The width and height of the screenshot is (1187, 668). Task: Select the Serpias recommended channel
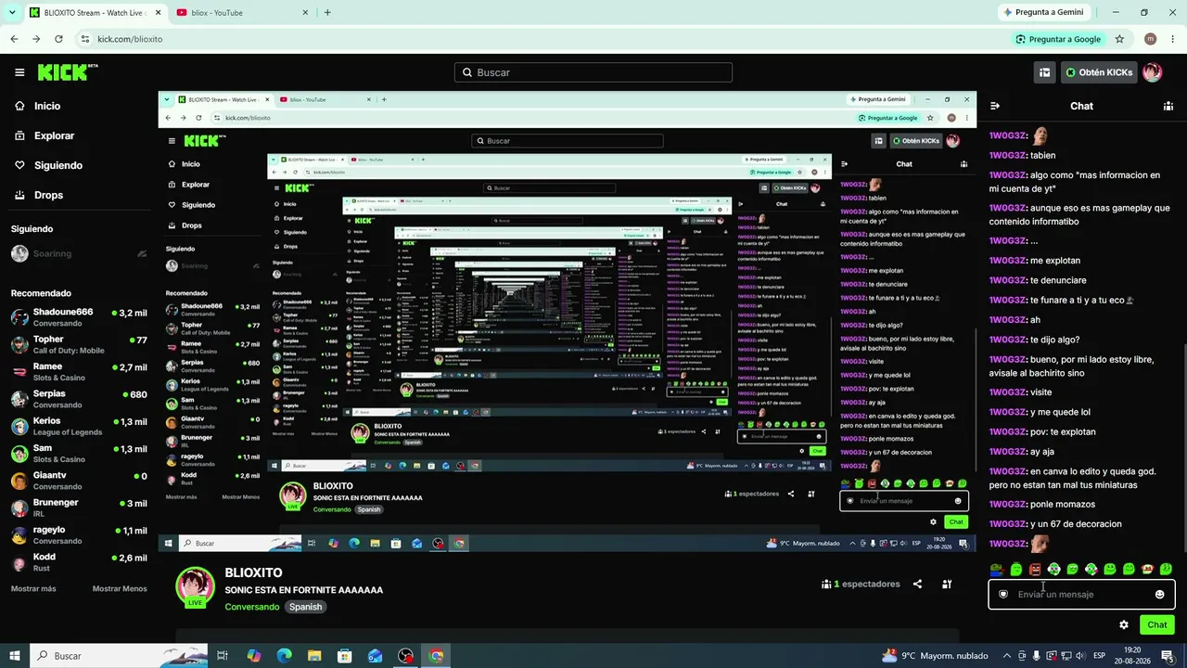point(79,399)
